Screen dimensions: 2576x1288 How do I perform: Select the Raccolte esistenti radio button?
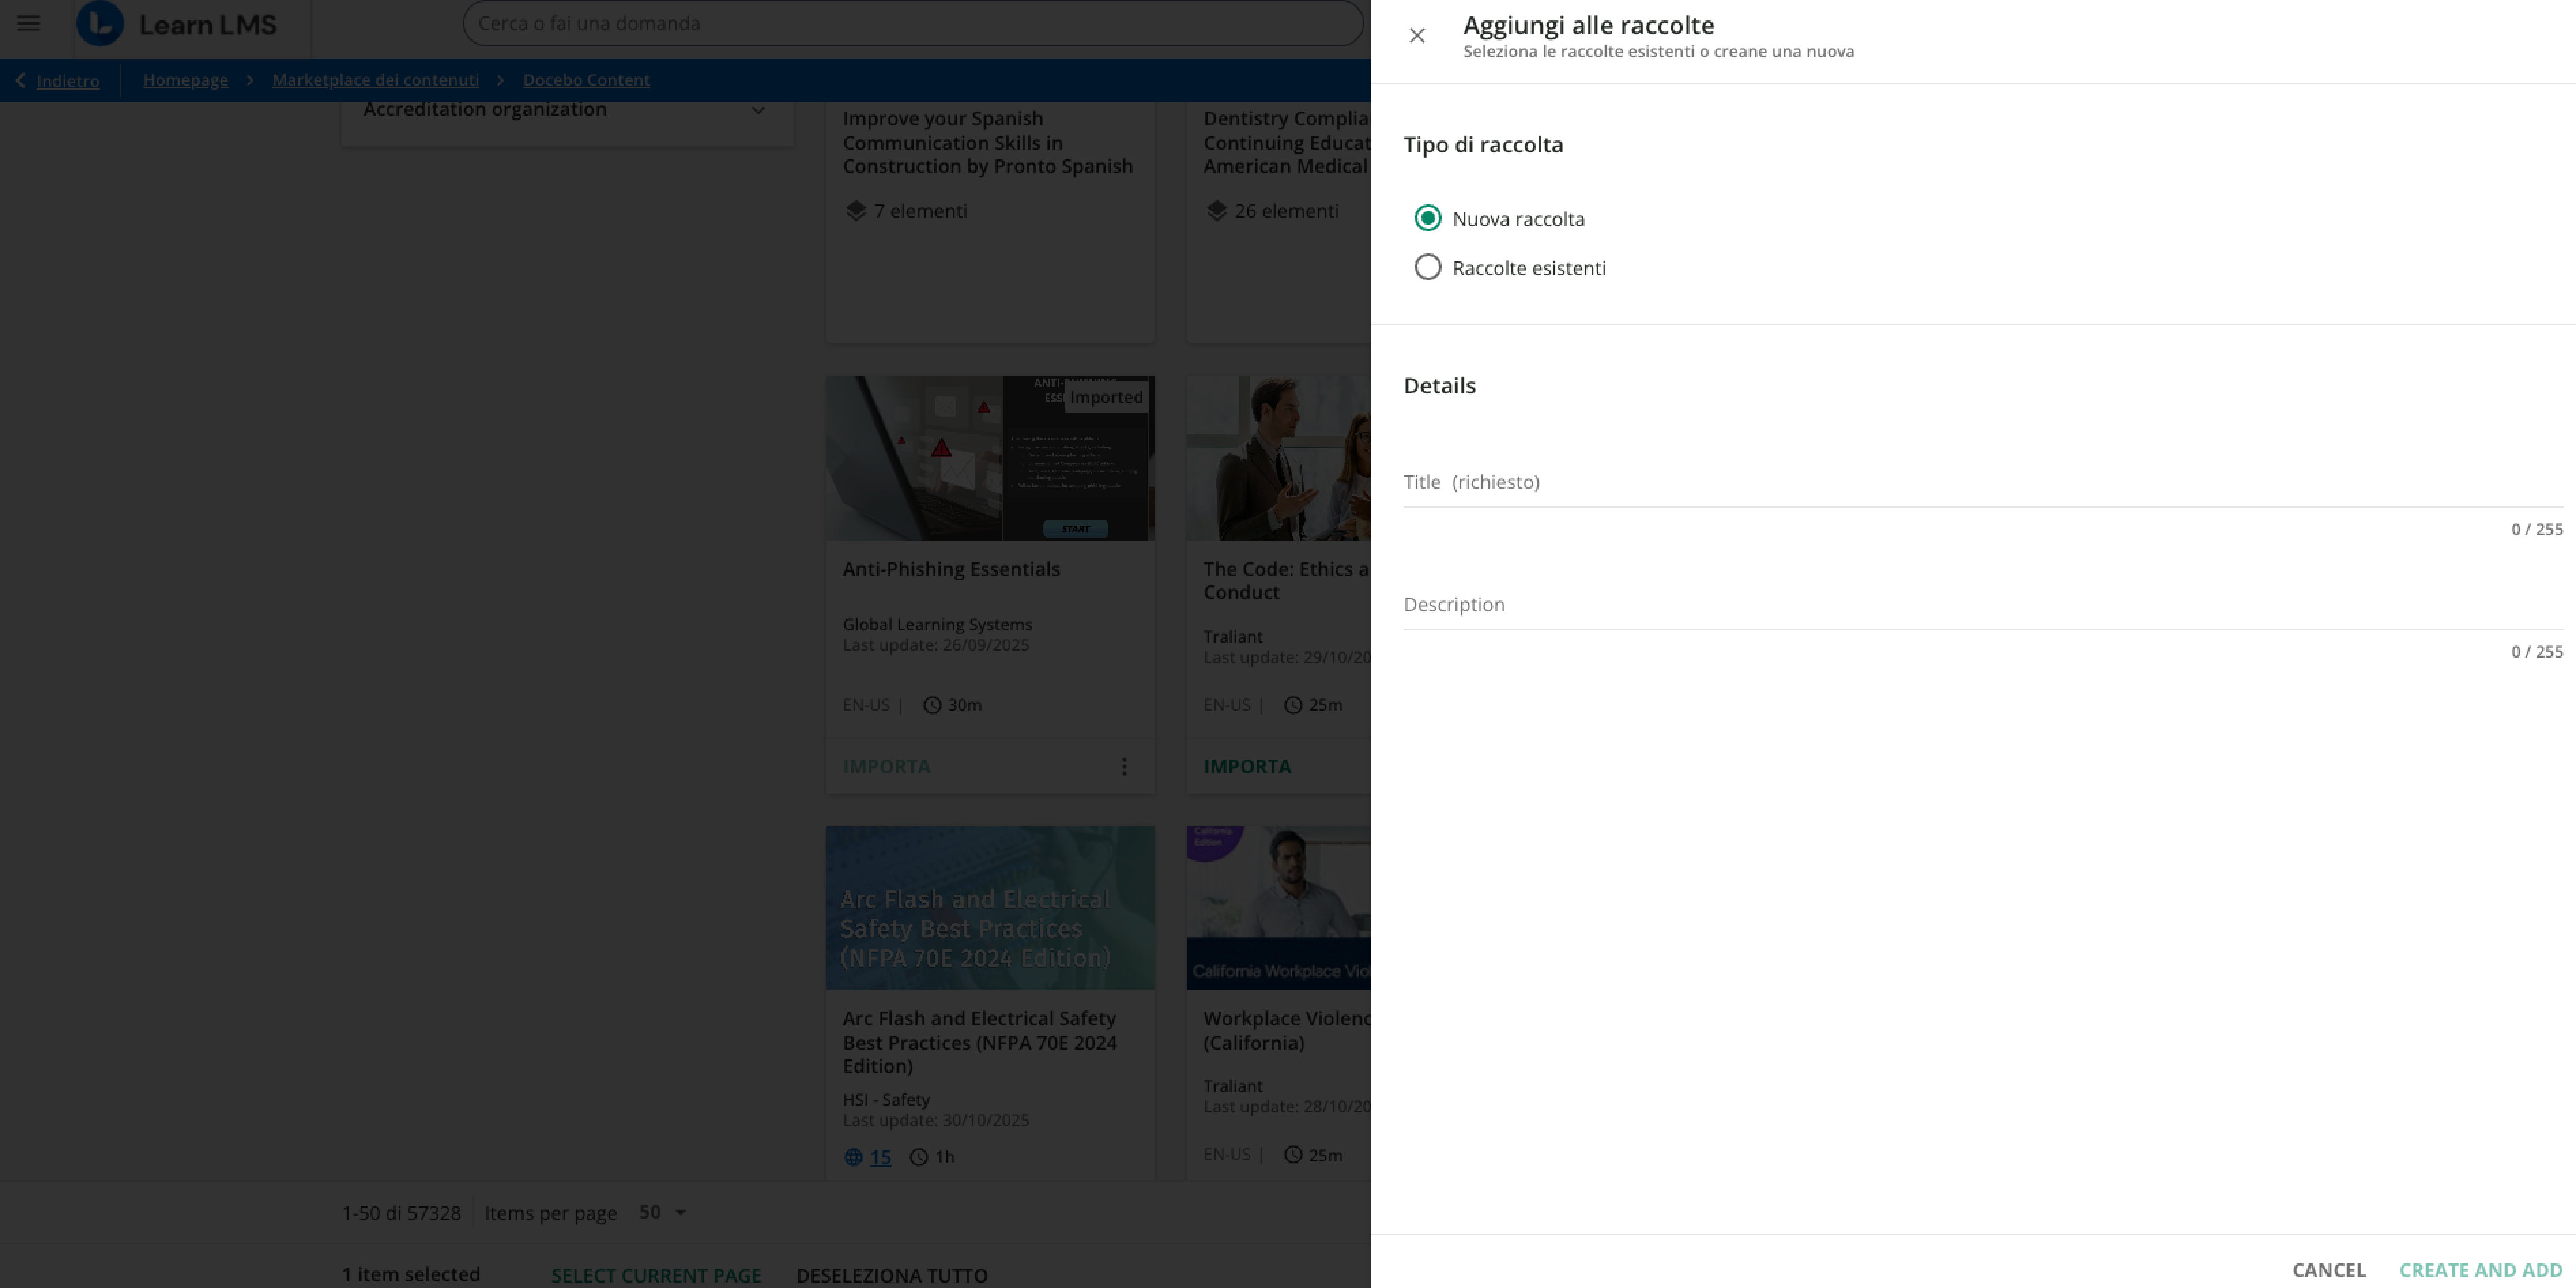pyautogui.click(x=1427, y=267)
